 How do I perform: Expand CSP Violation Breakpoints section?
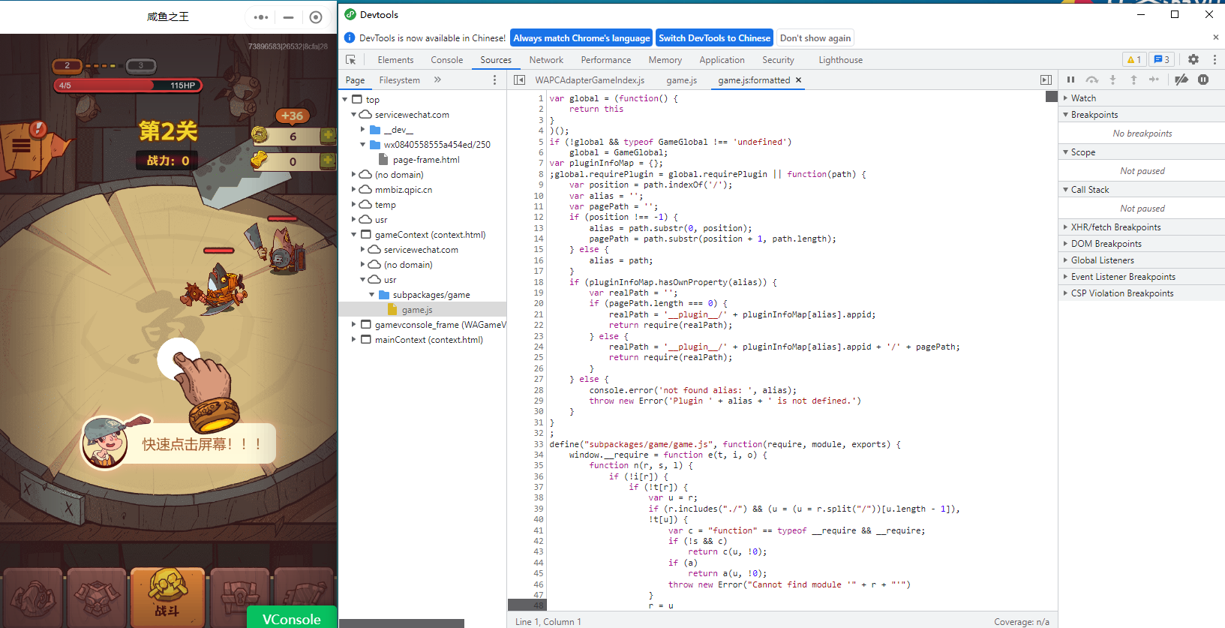click(x=1141, y=293)
